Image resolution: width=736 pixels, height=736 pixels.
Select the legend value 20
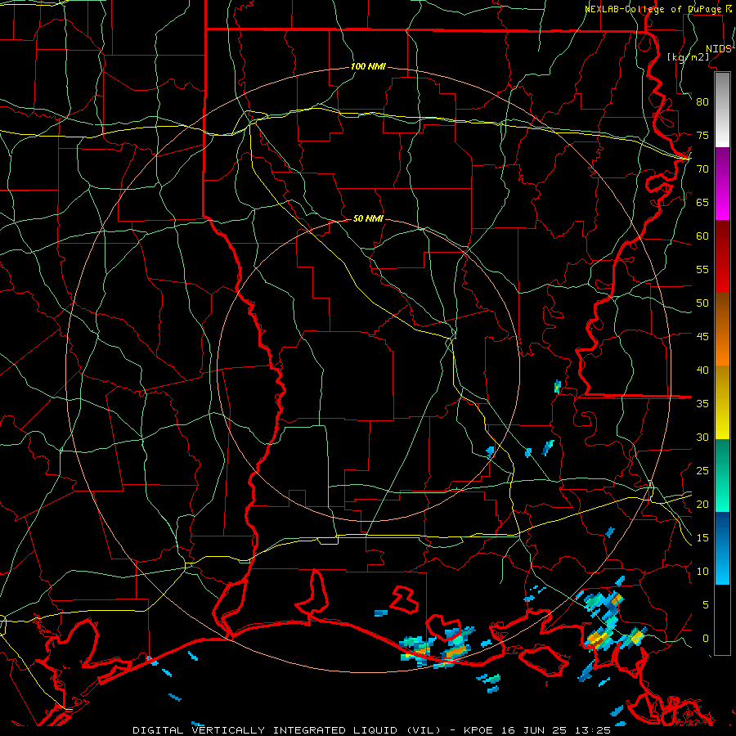point(702,504)
